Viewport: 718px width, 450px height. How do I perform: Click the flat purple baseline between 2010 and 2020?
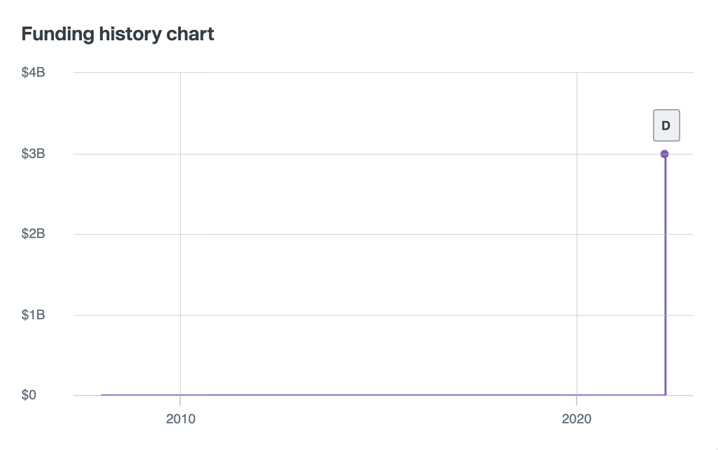(x=377, y=395)
